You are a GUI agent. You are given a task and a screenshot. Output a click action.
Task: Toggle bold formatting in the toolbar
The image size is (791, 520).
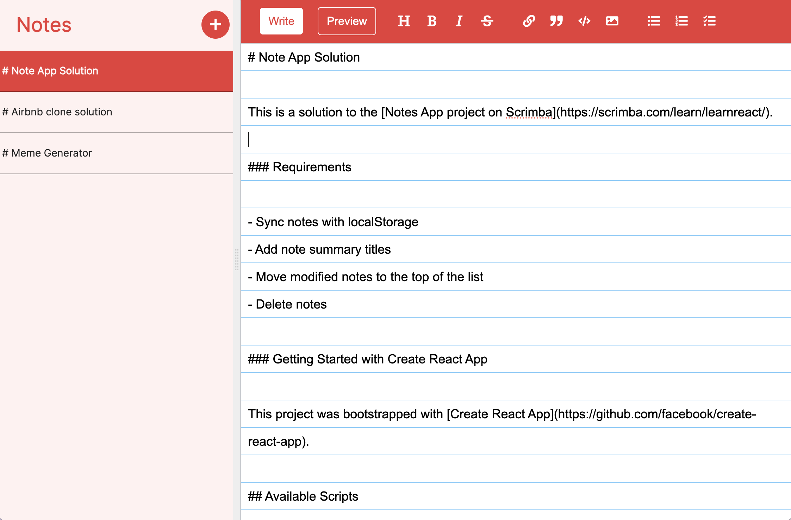(x=431, y=21)
